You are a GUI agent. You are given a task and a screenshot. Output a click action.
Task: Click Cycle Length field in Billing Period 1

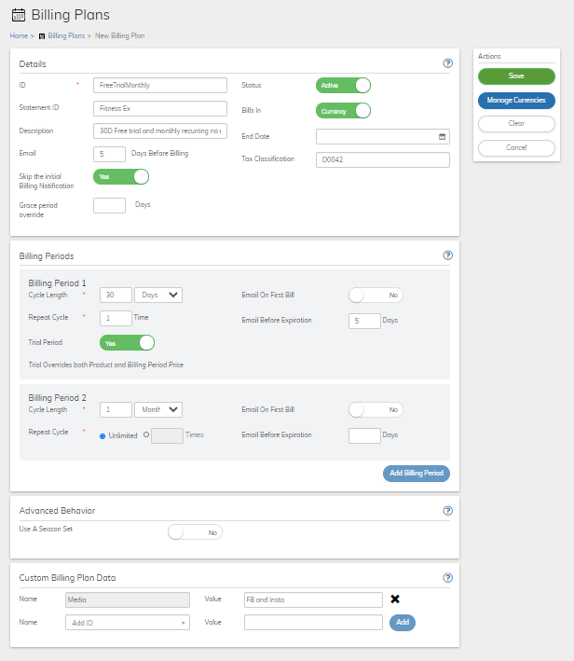pos(116,296)
